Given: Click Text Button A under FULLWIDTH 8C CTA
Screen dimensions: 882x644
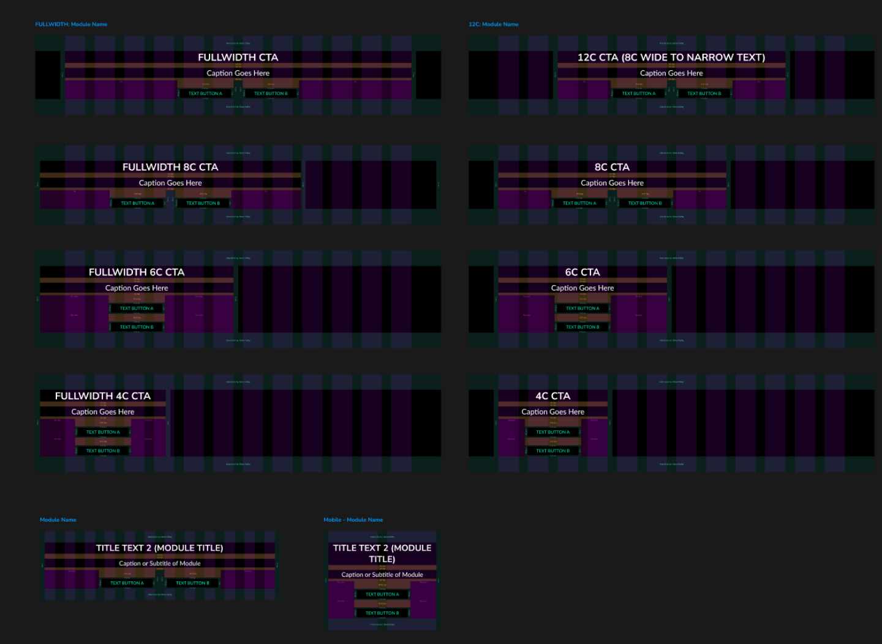Looking at the screenshot, I should tap(137, 203).
